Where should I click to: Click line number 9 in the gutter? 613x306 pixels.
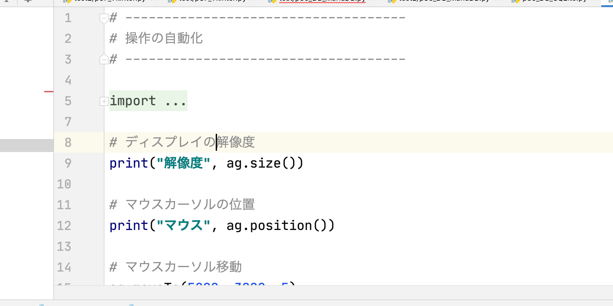(x=68, y=163)
